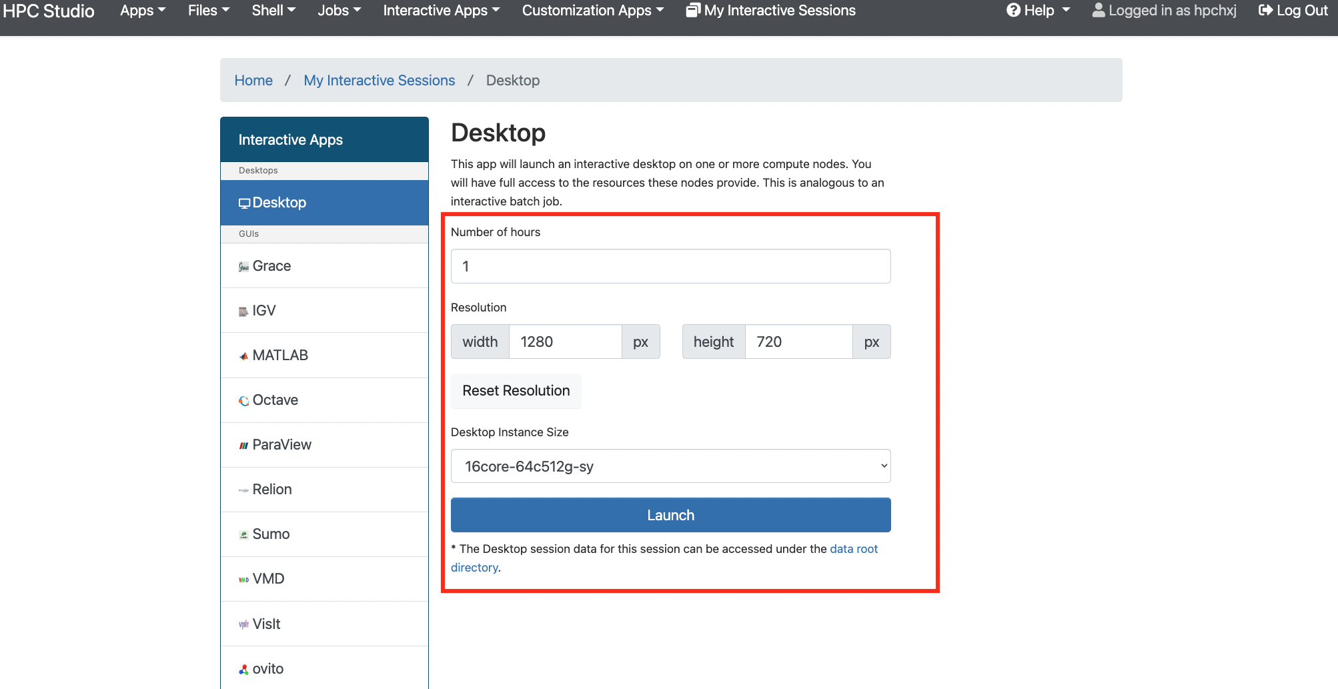Open My Interactive Sessions in navbar
1338x689 pixels.
(x=771, y=11)
